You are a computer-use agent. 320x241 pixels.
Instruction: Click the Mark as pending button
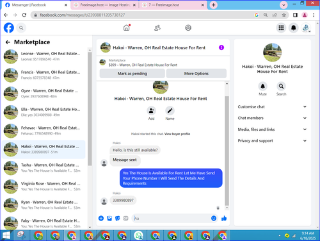tap(132, 74)
